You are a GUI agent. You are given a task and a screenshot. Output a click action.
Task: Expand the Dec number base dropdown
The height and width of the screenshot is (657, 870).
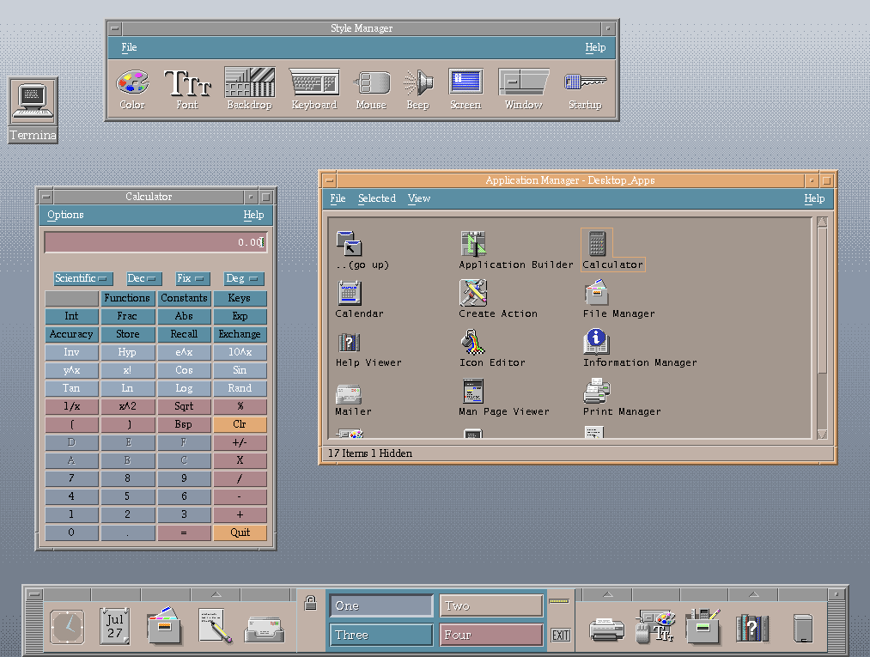[x=143, y=279]
